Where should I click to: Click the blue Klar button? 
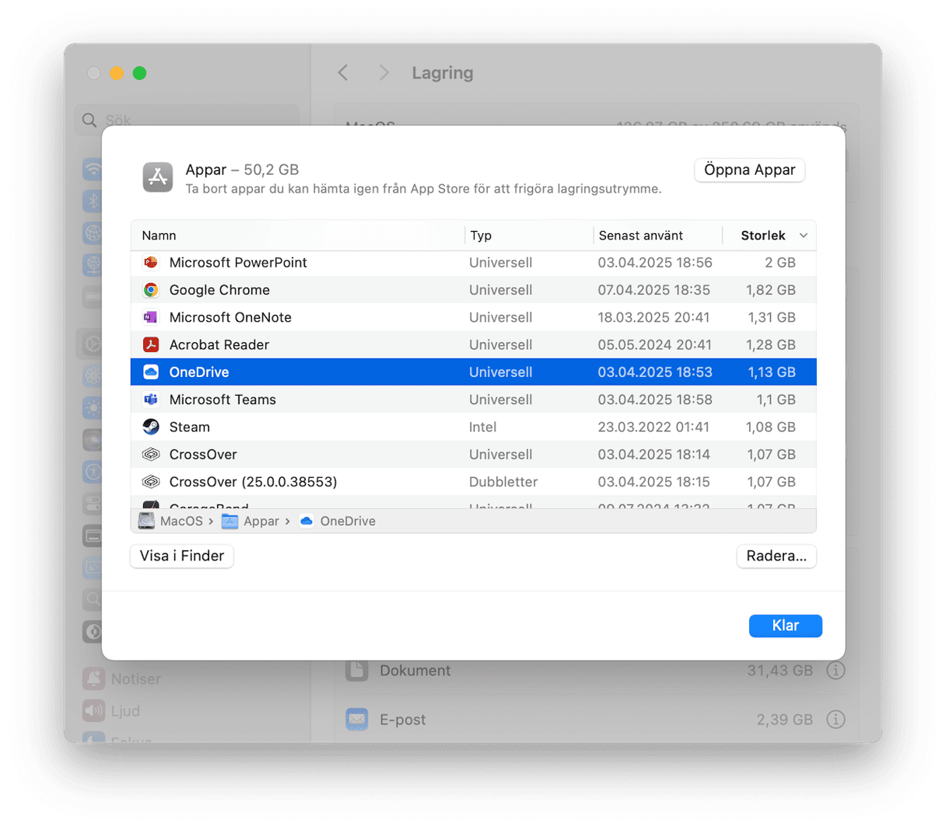click(x=786, y=626)
